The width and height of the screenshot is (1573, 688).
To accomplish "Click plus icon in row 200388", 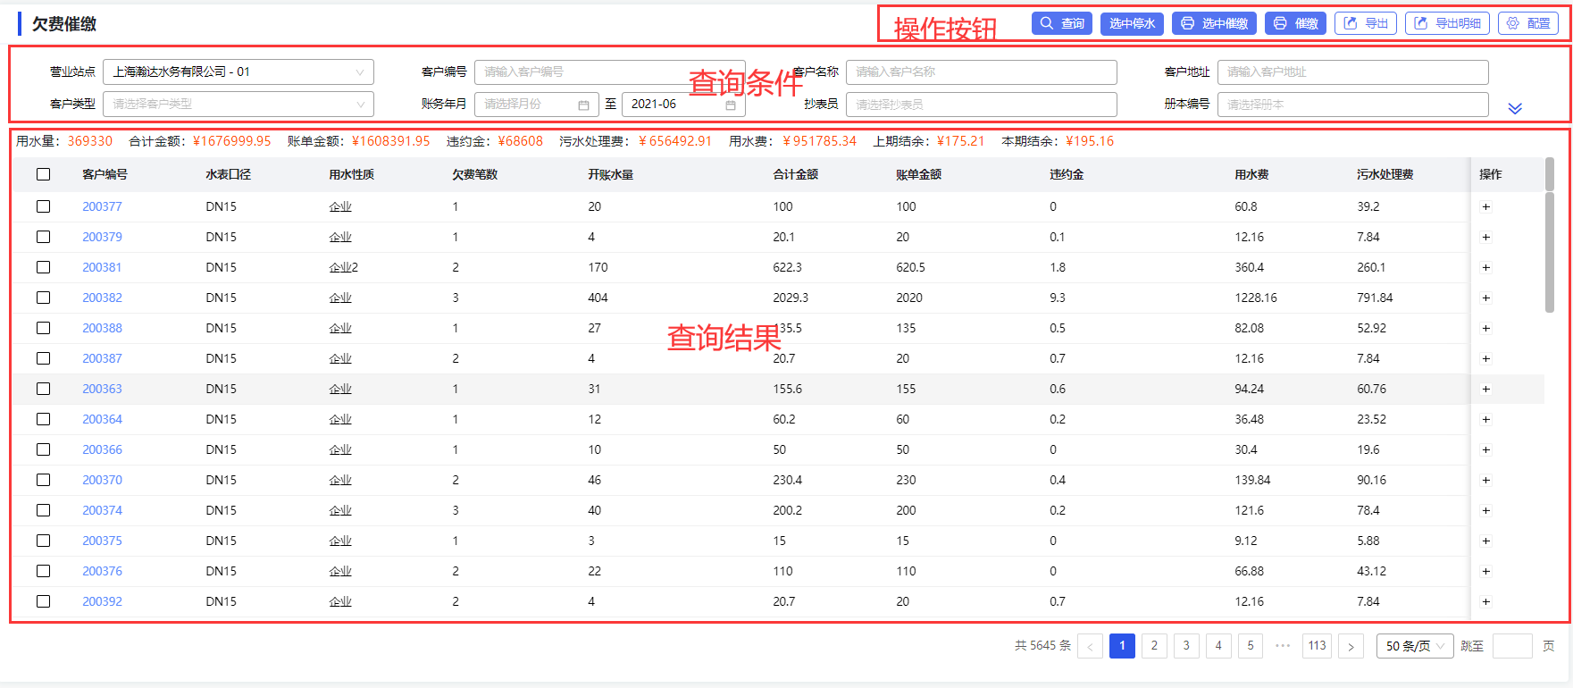I will point(1486,328).
